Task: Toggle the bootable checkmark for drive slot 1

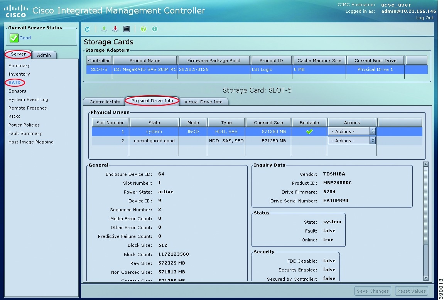Action: [309, 132]
